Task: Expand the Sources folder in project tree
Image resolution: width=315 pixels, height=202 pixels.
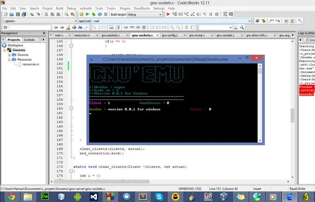Action: [x=9, y=55]
